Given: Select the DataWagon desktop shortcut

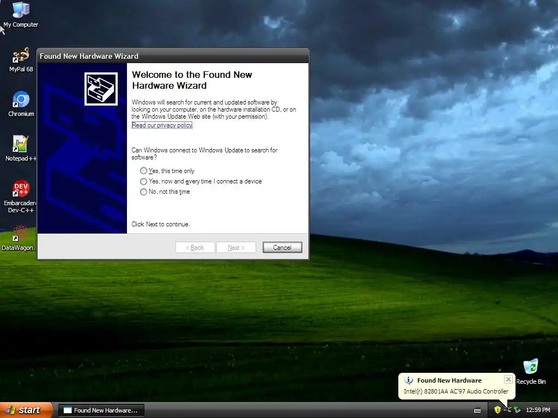Looking at the screenshot, I should pos(19,238).
